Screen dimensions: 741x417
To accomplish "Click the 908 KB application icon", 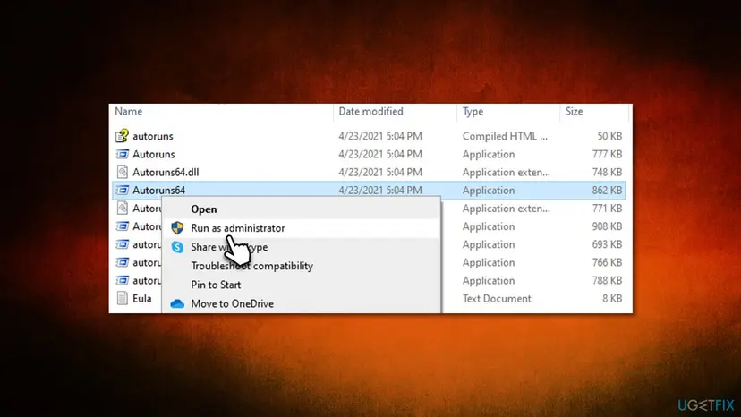I will pyautogui.click(x=122, y=226).
